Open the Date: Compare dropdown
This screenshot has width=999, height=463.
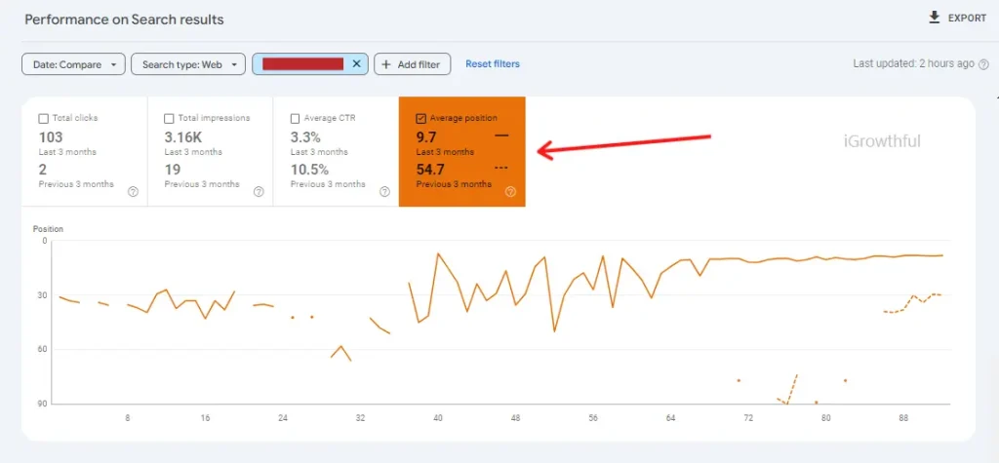pos(73,64)
